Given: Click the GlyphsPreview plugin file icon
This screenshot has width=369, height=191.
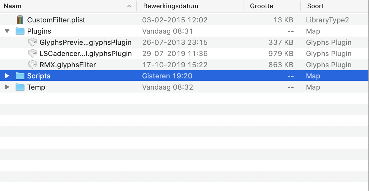Looking at the screenshot, I should coord(32,42).
